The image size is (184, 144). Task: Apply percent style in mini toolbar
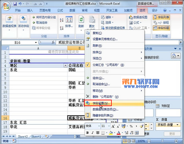coord(131,126)
